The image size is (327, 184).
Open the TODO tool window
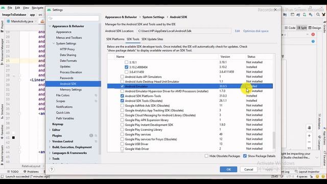click(13, 172)
